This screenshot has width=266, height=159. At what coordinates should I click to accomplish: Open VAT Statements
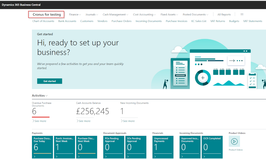pos(253,21)
